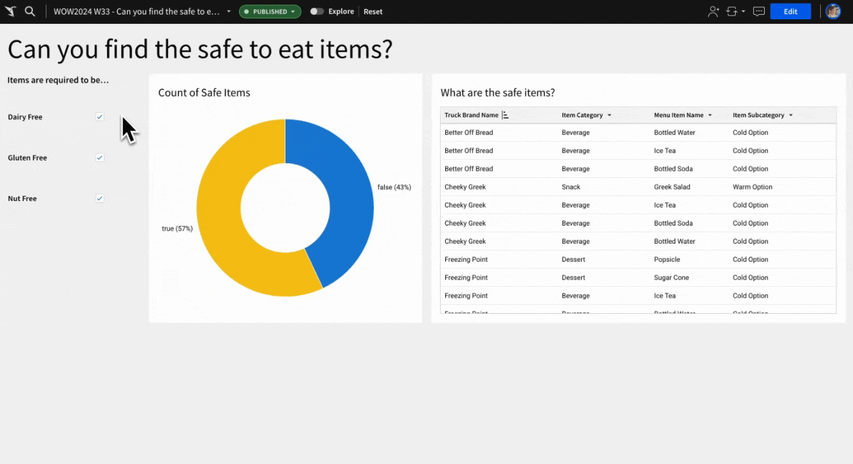
Task: Open the Menu Item Name column dropdown
Action: tap(710, 115)
